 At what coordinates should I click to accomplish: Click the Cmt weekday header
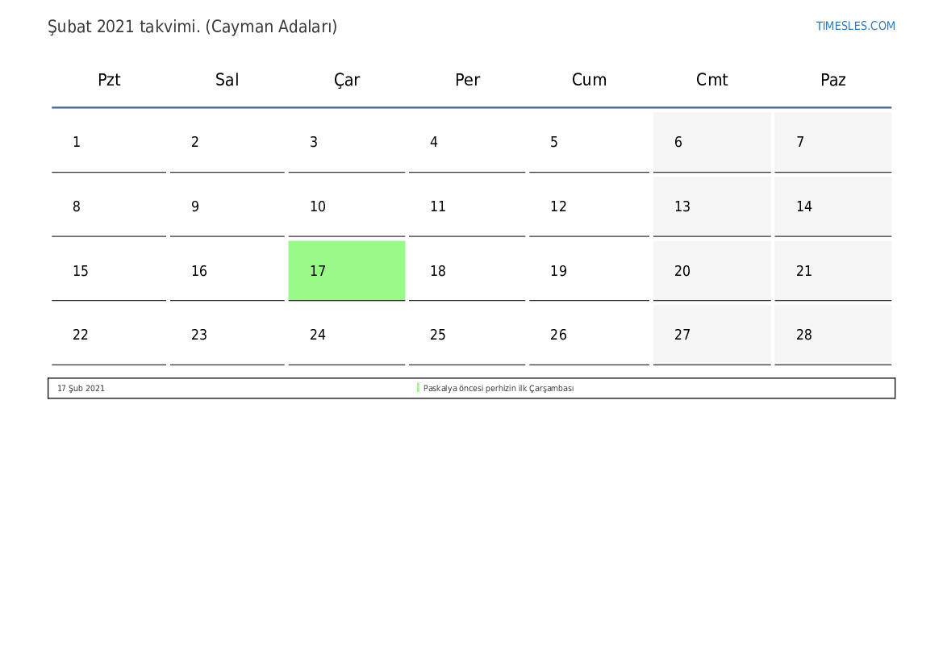pyautogui.click(x=711, y=80)
